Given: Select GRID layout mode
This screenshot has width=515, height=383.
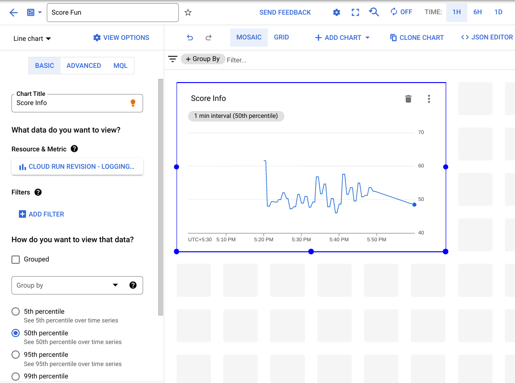Looking at the screenshot, I should (282, 38).
